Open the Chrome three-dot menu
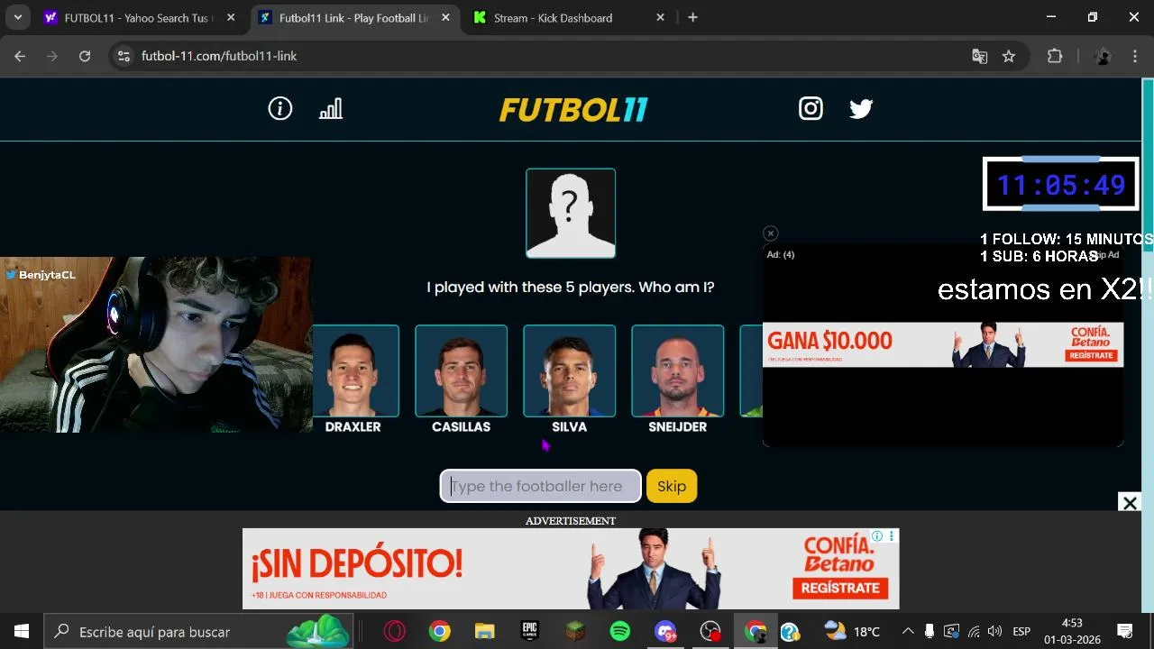 [1135, 56]
